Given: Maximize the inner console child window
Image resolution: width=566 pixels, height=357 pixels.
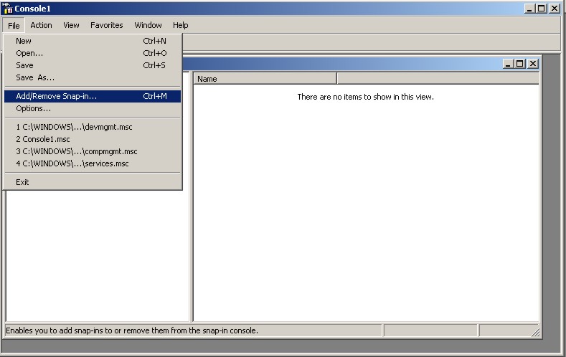Looking at the screenshot, I should point(520,64).
